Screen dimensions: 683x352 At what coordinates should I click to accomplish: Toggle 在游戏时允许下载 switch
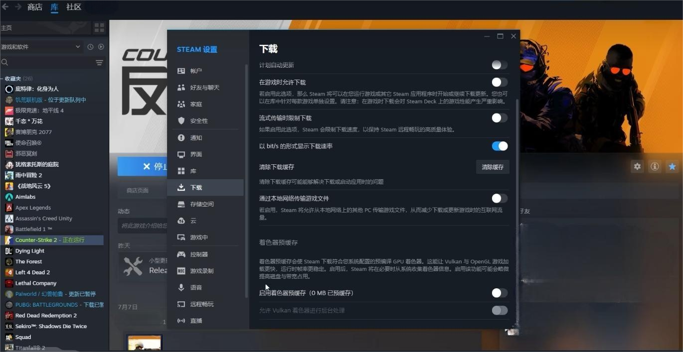499,82
